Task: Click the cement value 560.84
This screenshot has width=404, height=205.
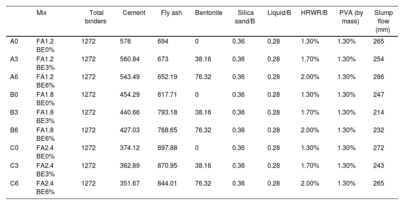Action: coord(130,59)
